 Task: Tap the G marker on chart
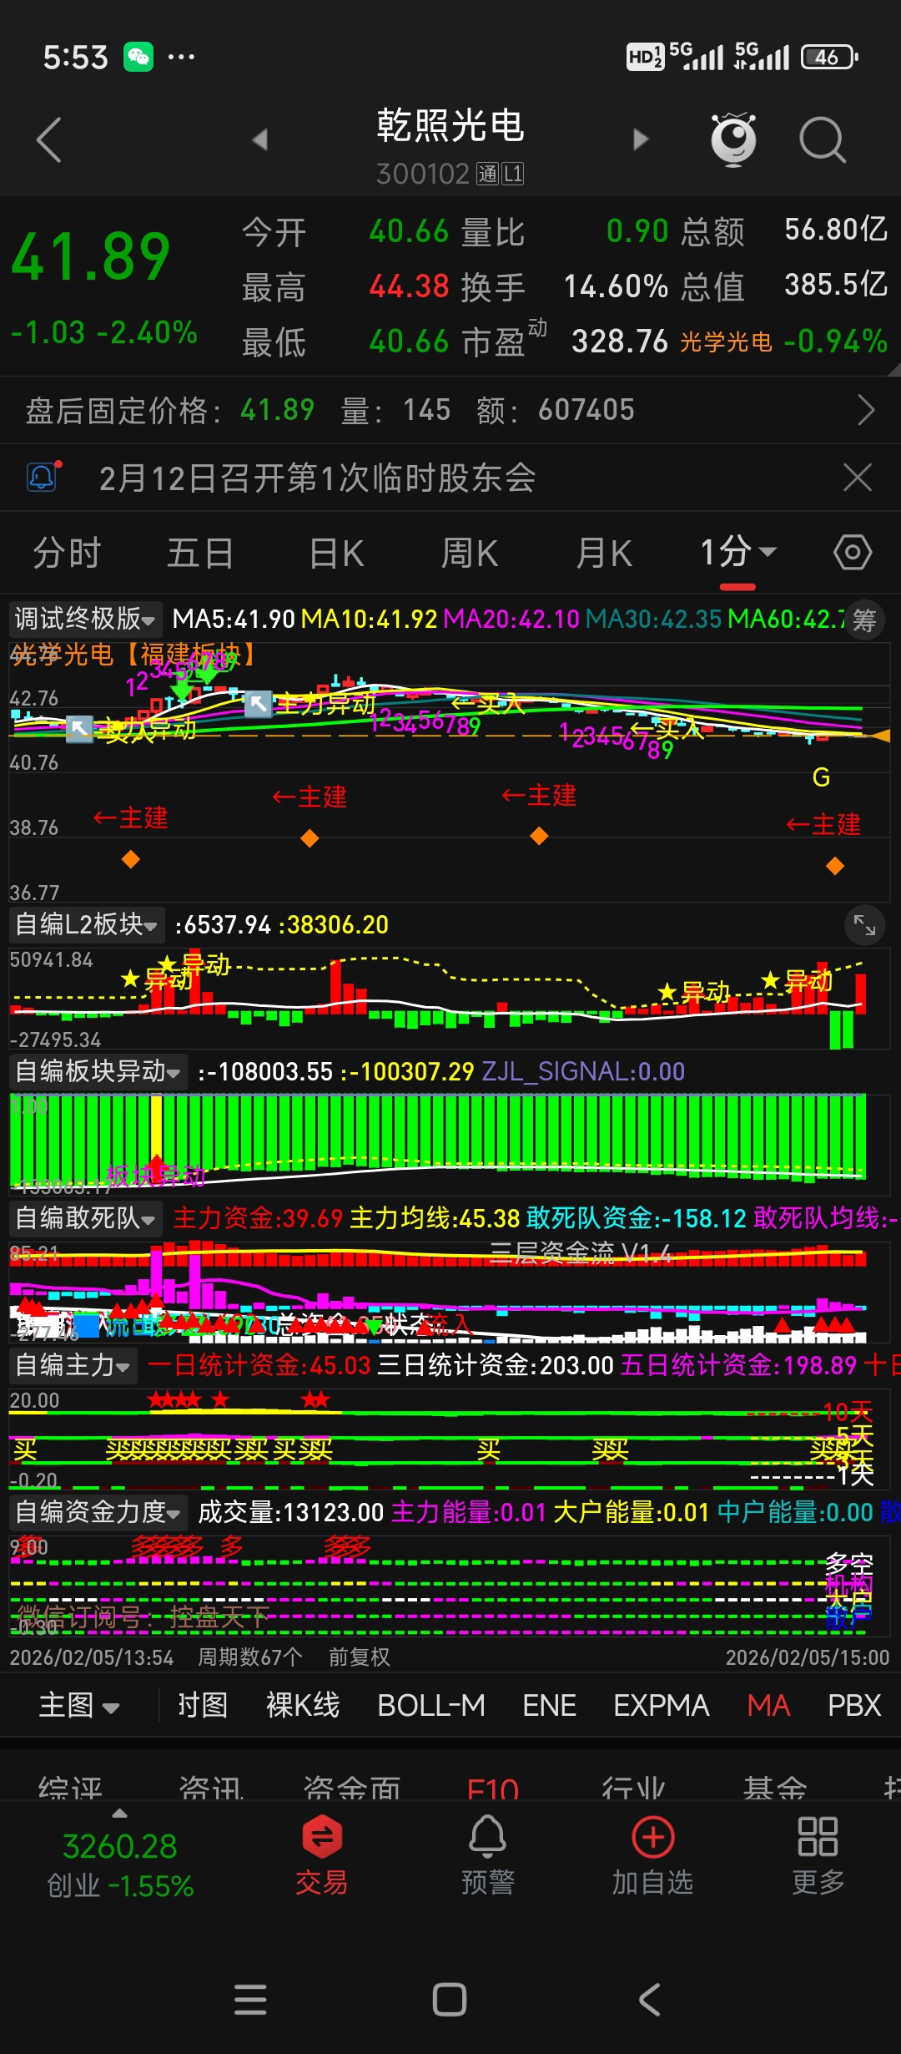(821, 777)
